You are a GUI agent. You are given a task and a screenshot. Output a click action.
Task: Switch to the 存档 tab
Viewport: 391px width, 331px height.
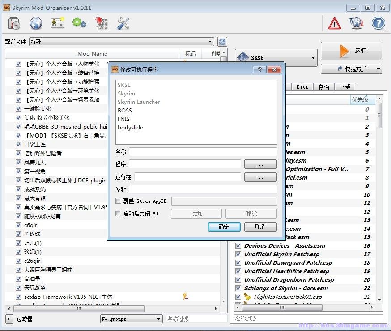click(x=323, y=87)
